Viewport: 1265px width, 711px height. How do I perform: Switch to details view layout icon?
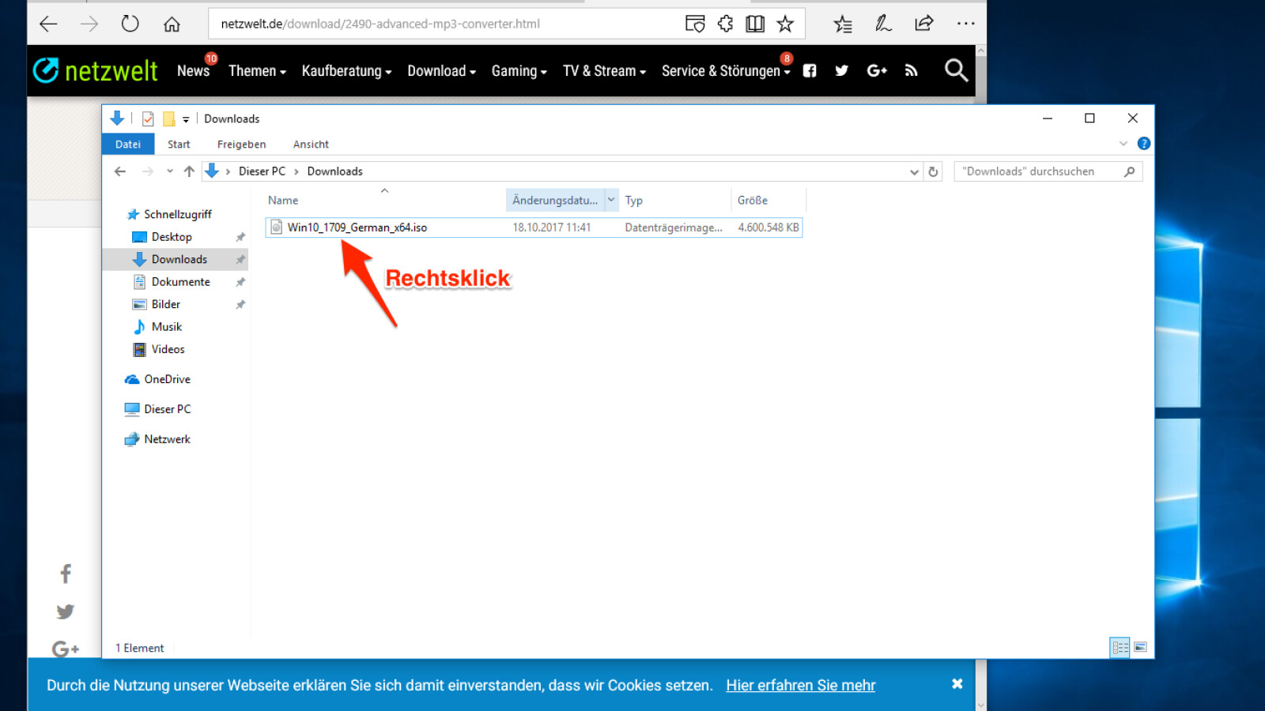[x=1120, y=647]
